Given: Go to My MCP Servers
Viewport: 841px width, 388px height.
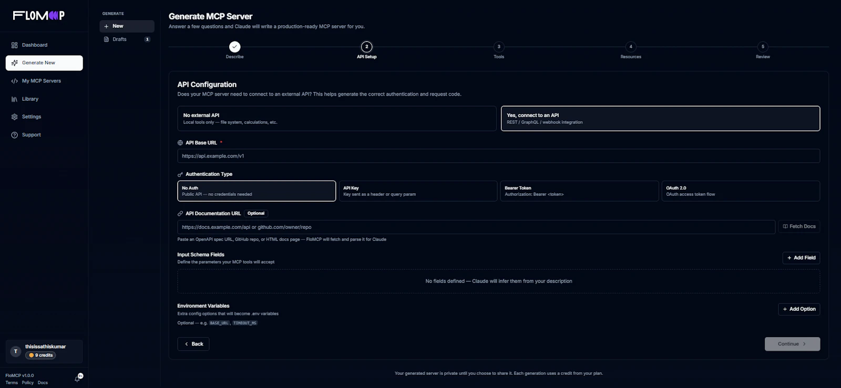Looking at the screenshot, I should 44,81.
